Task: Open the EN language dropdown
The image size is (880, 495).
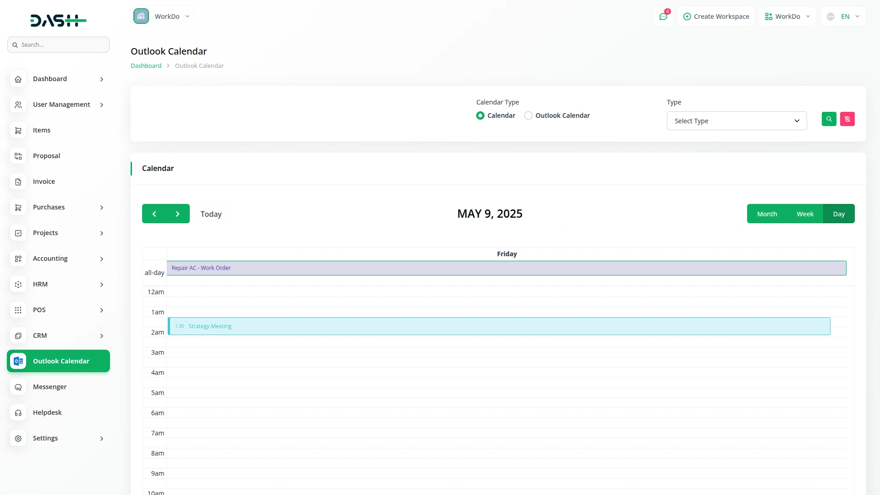Action: tap(844, 16)
